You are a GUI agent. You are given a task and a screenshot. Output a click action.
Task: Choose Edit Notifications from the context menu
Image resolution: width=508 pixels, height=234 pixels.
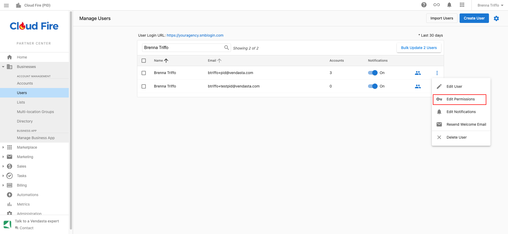point(461,112)
